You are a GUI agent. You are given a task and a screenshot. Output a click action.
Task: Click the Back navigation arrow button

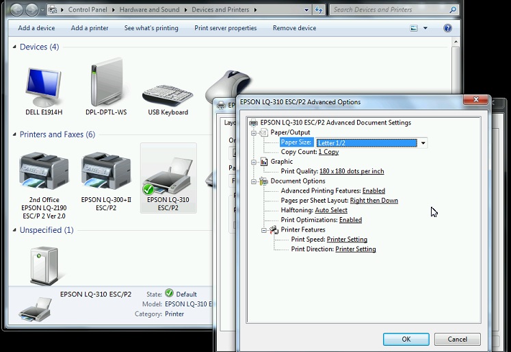[x=16, y=10]
